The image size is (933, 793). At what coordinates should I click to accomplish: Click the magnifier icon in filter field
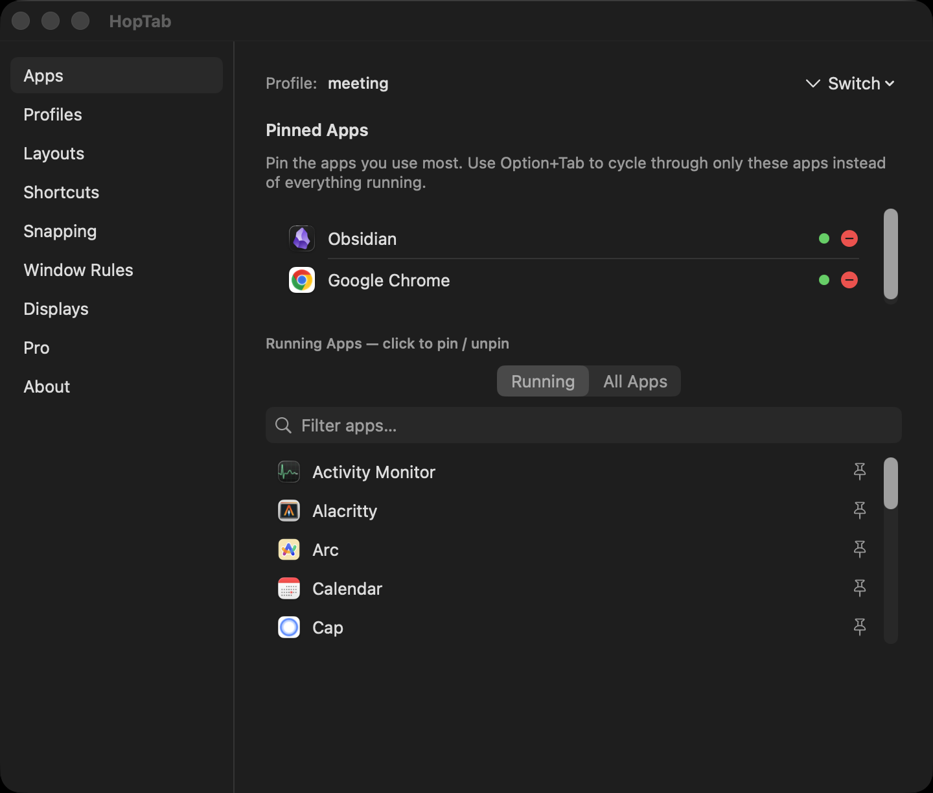(x=283, y=425)
